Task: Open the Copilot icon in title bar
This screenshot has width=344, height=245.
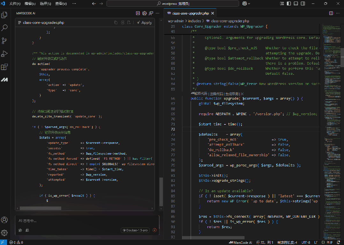Action: point(245,3)
